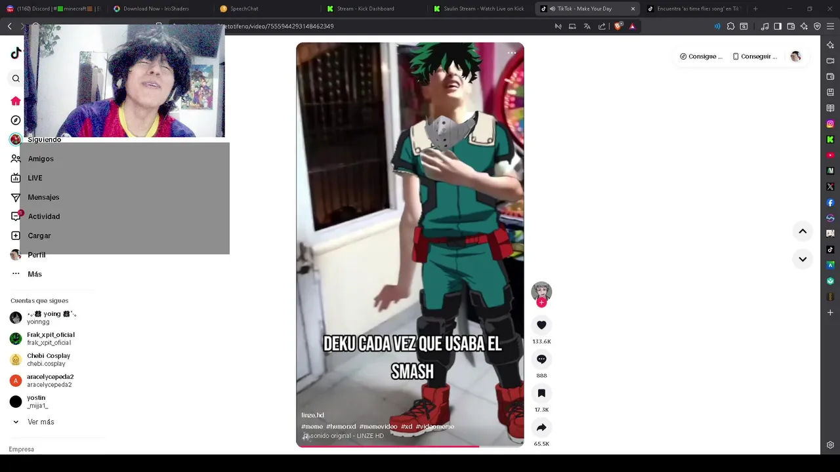The image size is (840, 472).
Task: Open the video comments bubble icon
Action: click(541, 359)
